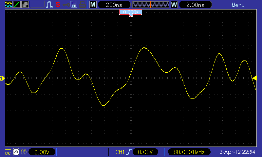Click the W window timebase icon
262x157 pixels.
[x=174, y=5]
